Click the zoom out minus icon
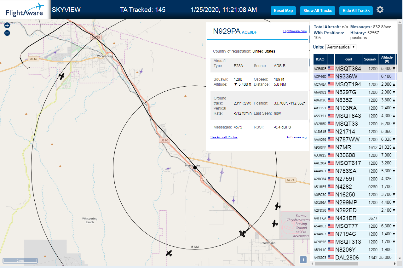Screen dimensions: 403x268 point(7,33)
